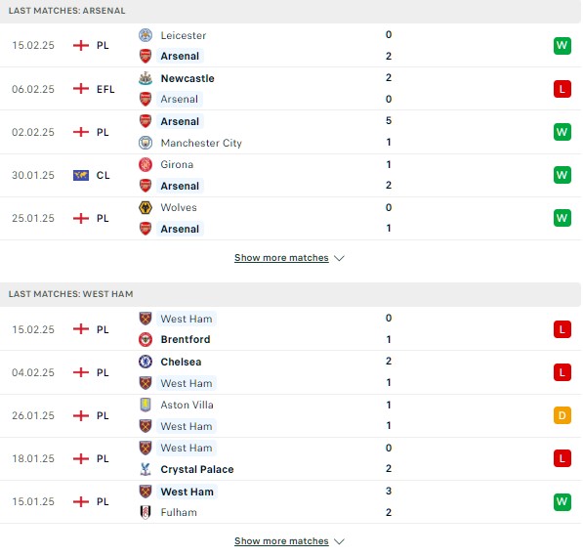
Task: Click the Brentford club crest icon
Action: coord(146,339)
